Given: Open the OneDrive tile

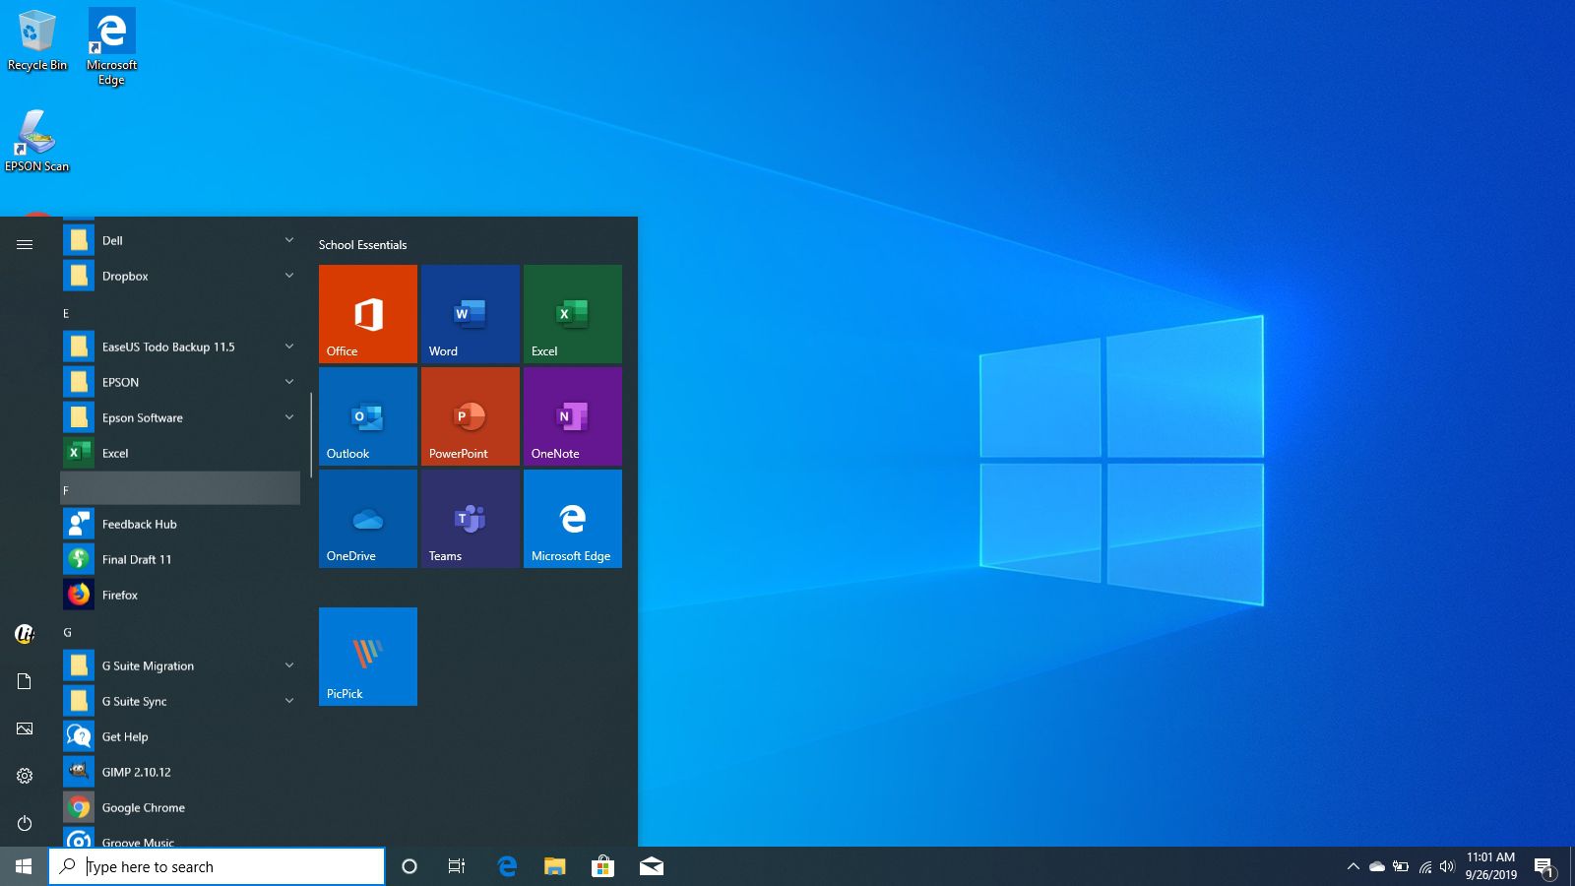Looking at the screenshot, I should pyautogui.click(x=368, y=519).
